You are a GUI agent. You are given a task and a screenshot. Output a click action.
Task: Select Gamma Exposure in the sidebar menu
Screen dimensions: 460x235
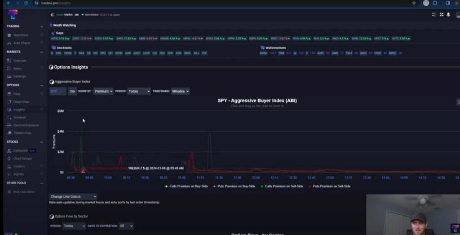click(26, 125)
